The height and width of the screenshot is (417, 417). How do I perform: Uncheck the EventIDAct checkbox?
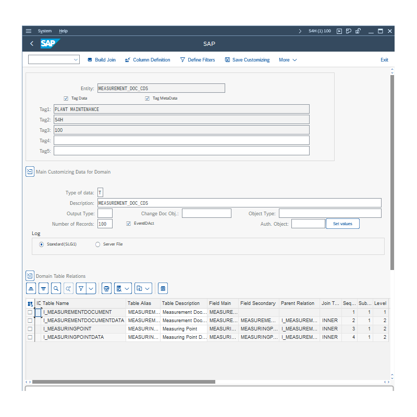pyautogui.click(x=128, y=223)
